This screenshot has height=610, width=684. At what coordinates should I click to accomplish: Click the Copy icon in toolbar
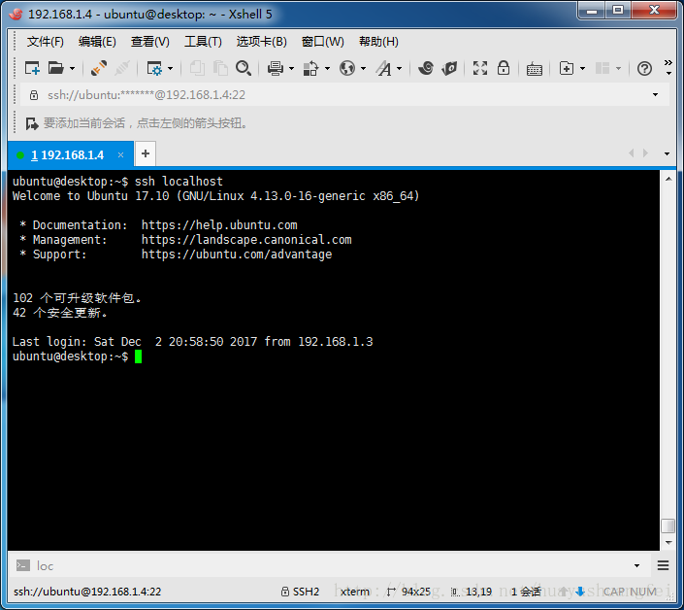[197, 68]
